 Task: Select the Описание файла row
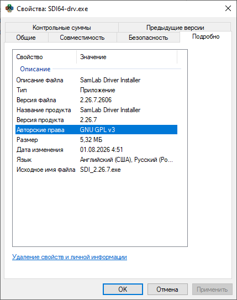pyautogui.click(x=97, y=80)
